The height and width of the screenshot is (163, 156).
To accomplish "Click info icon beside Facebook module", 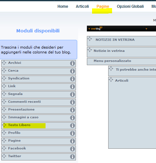I will pyautogui.click(x=72, y=149).
